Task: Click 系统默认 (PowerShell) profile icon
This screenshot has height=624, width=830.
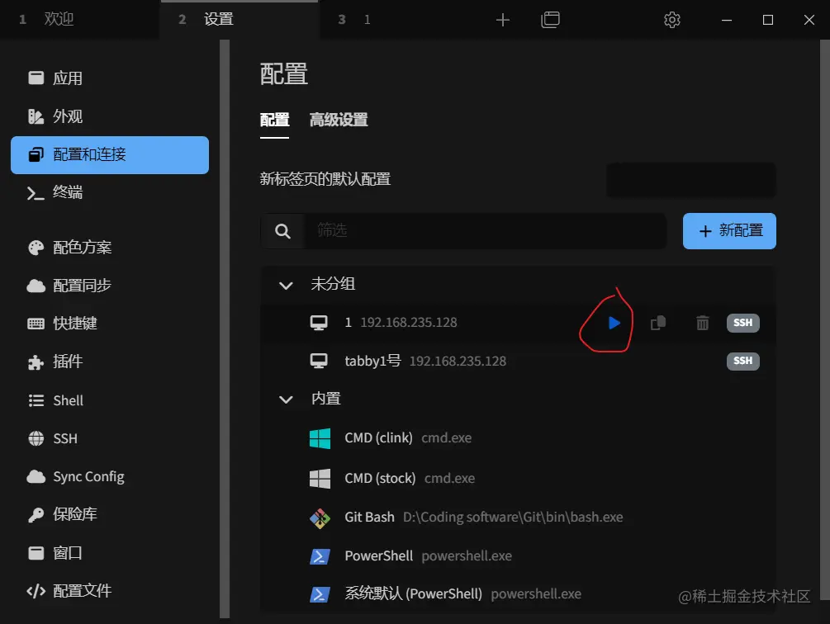Action: point(320,594)
